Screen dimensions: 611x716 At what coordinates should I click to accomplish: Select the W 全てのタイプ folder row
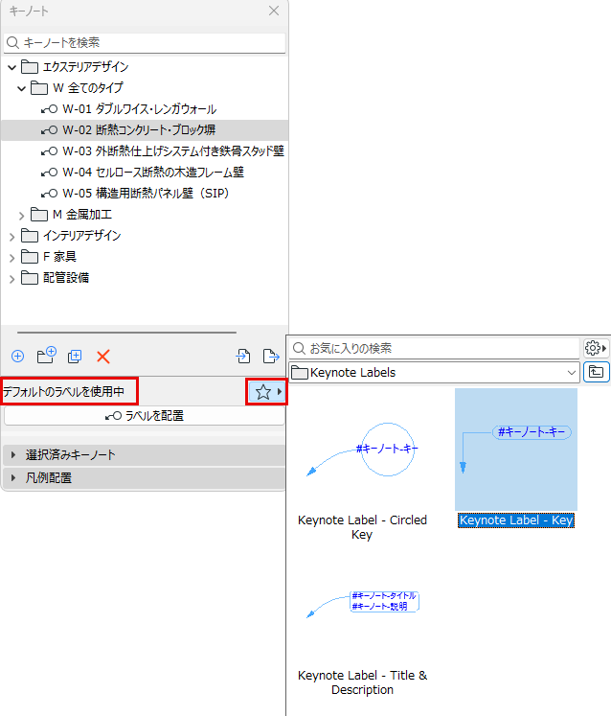tap(145, 87)
